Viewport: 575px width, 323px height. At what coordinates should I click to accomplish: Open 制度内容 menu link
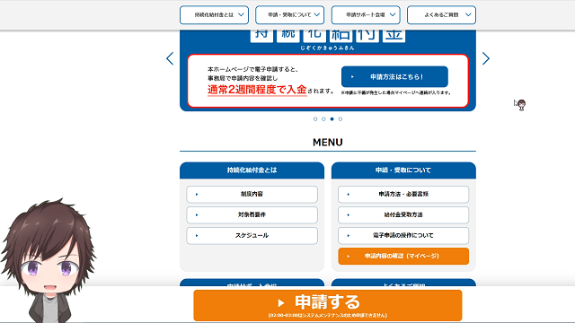coord(252,194)
